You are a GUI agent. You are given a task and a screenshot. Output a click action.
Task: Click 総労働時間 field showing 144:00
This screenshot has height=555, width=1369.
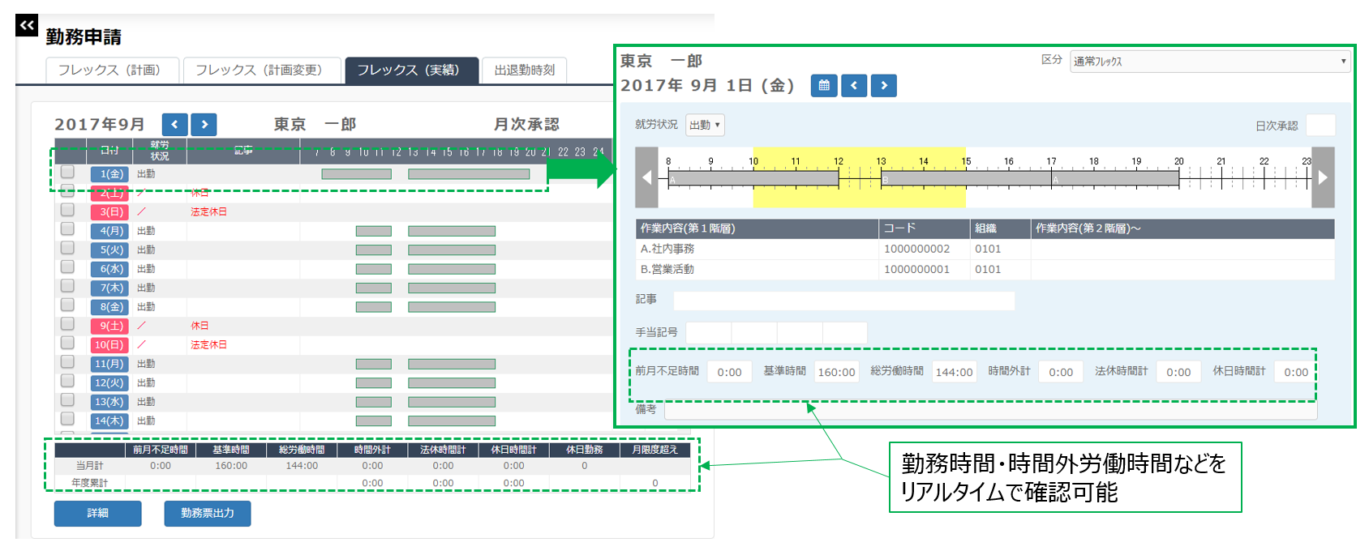click(x=954, y=372)
